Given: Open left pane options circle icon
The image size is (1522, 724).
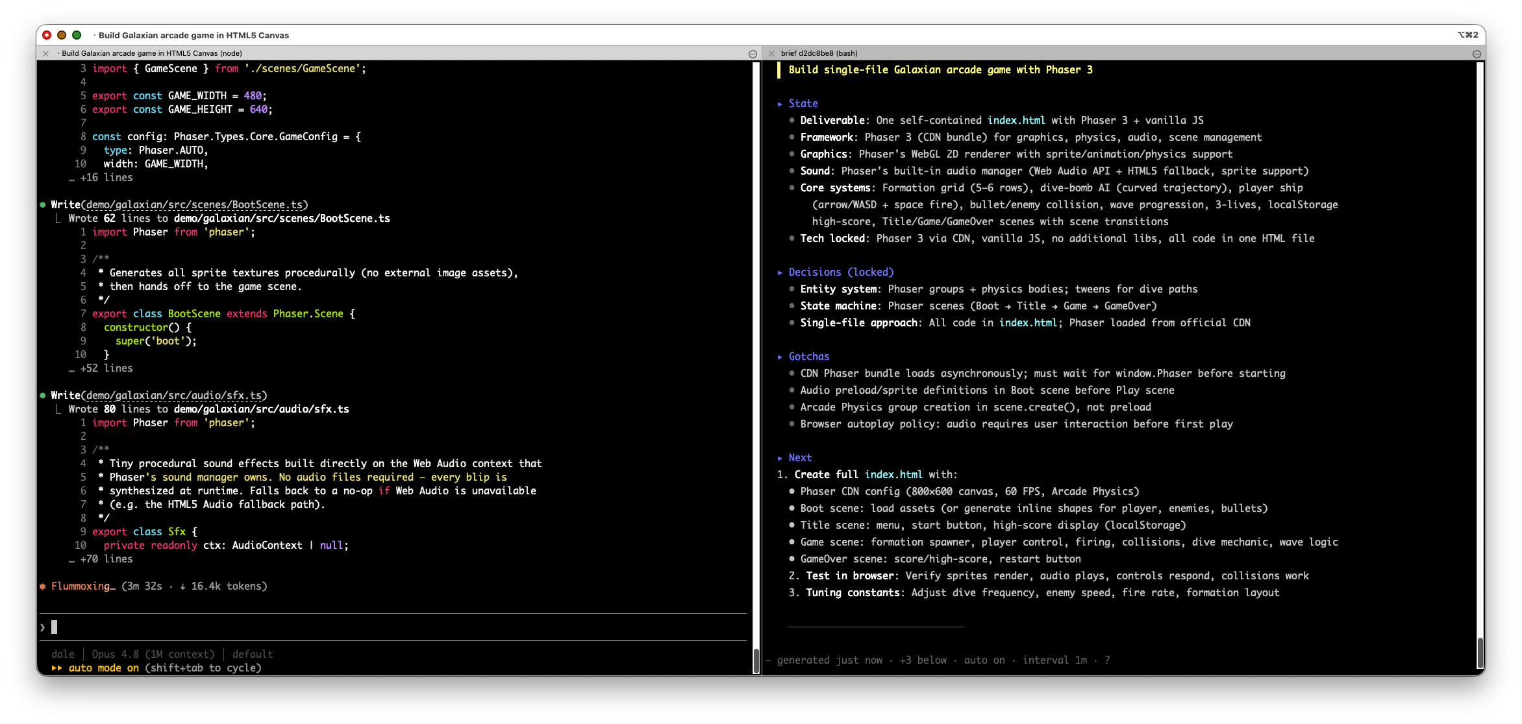Looking at the screenshot, I should pyautogui.click(x=753, y=54).
